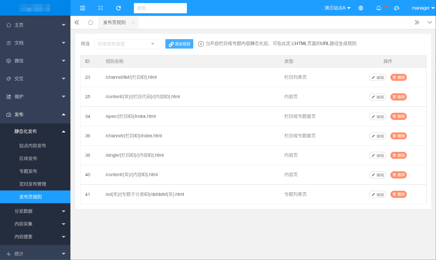Open the 演示站点A site switcher dropdown
This screenshot has width=436, height=260.
[337, 8]
